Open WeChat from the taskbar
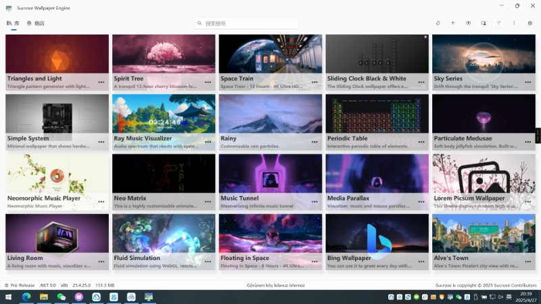 pyautogui.click(x=62, y=297)
